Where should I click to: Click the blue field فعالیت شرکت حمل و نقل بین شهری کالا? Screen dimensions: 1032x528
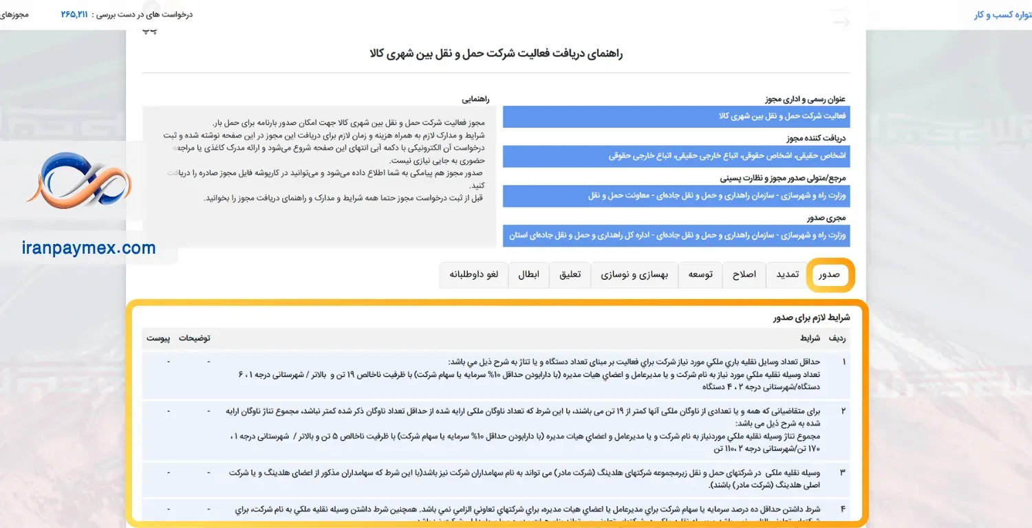676,116
